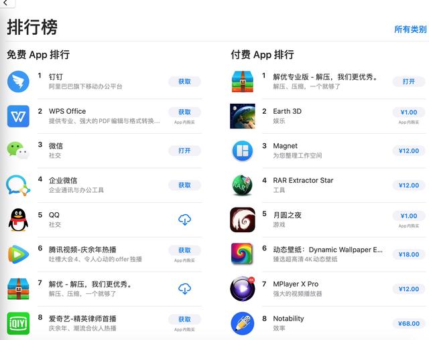The image size is (429, 340).
Task: Buy RAR Extractor Star for ¥12.00
Action: click(x=409, y=185)
